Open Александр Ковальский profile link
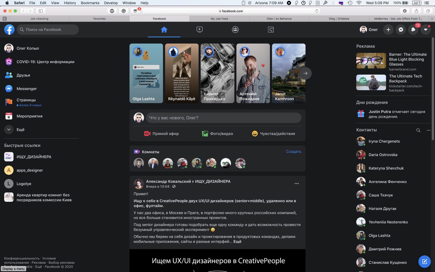 pos(169,182)
